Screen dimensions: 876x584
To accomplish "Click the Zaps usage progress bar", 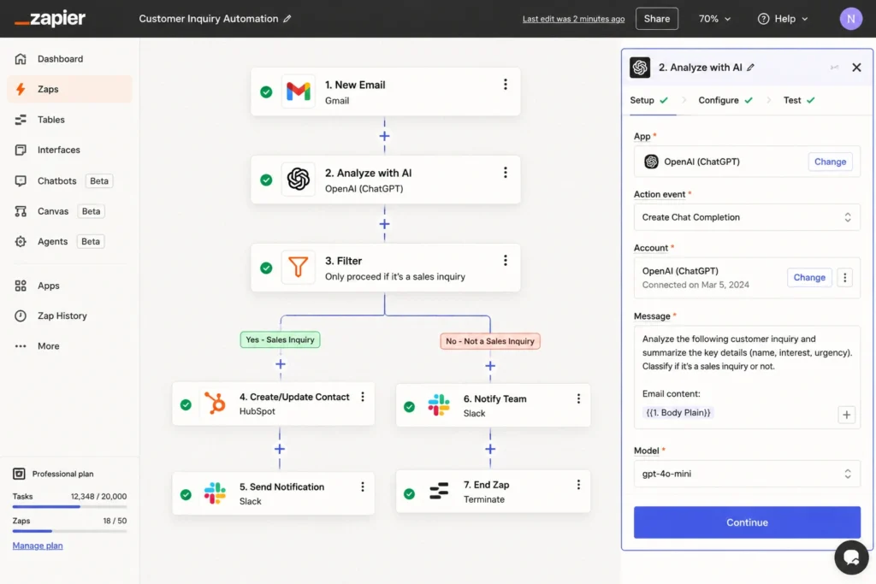I will click(69, 531).
